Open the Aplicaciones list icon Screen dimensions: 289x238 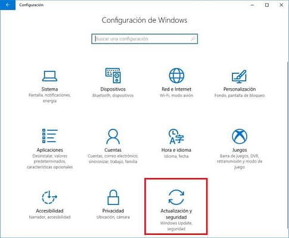[49, 136]
